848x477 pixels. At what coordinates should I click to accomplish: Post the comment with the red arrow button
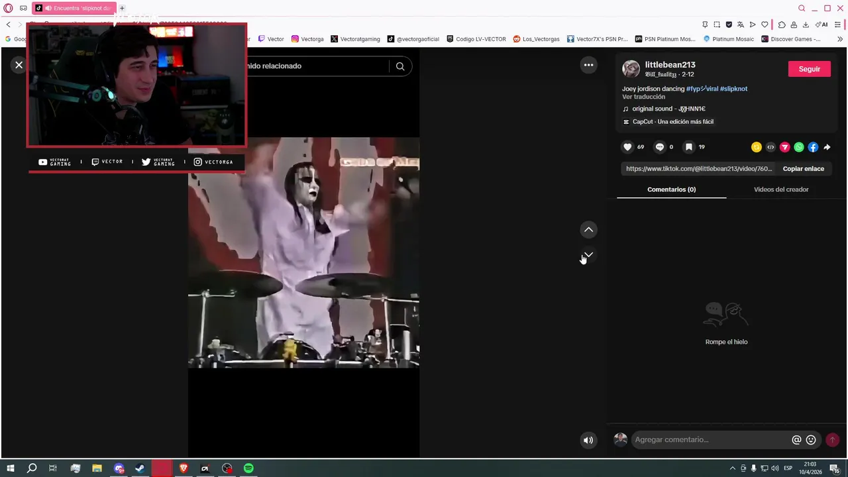(x=832, y=440)
